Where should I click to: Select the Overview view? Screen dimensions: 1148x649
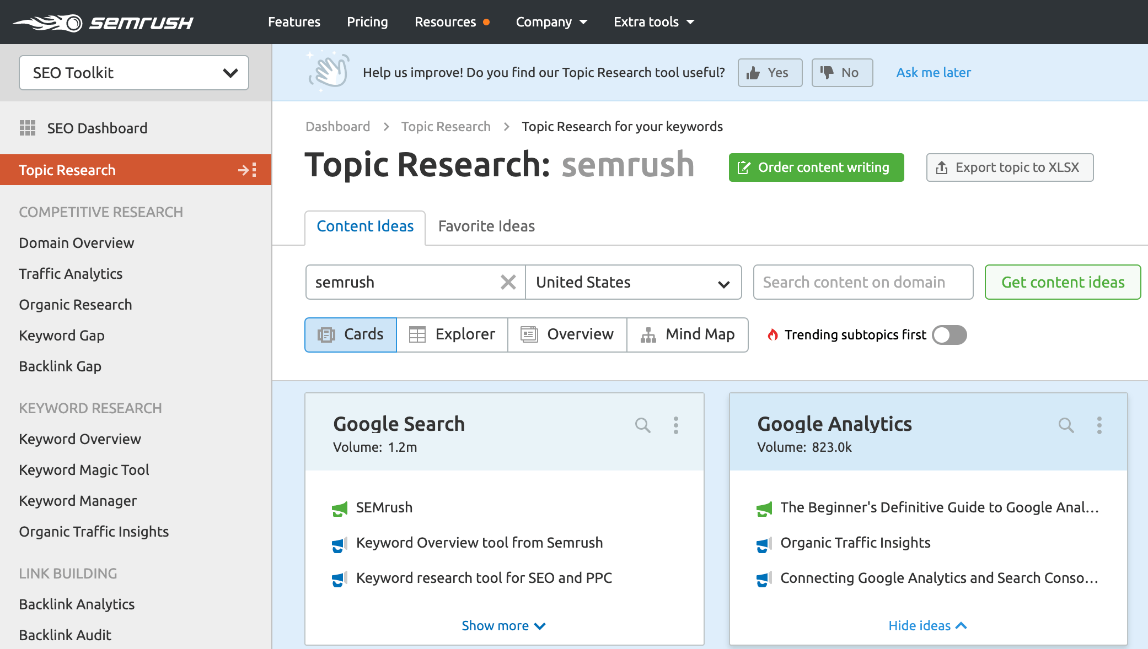click(x=567, y=334)
